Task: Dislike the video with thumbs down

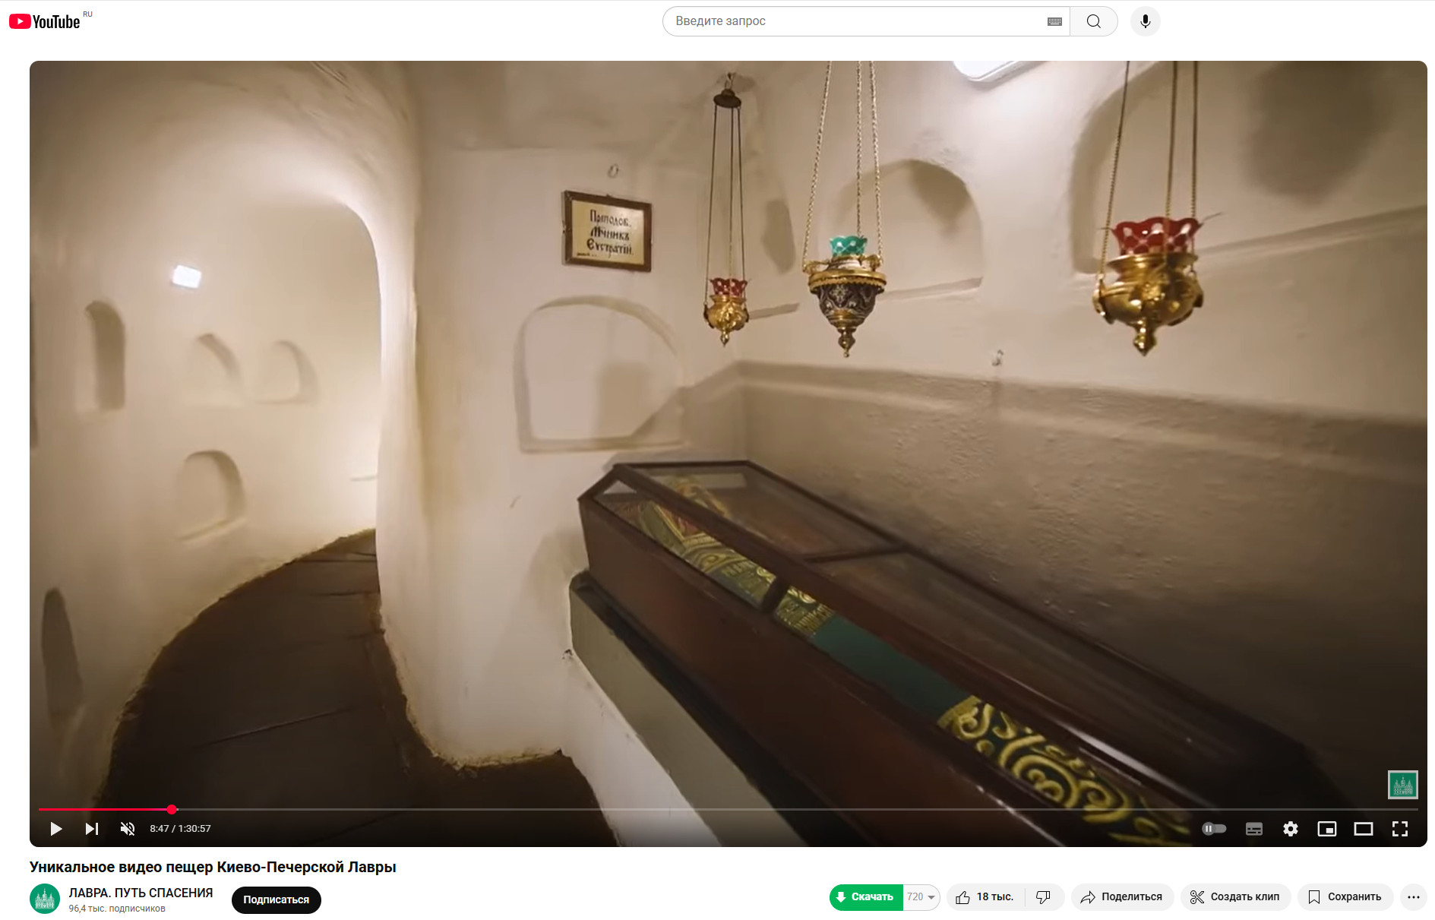Action: tap(1044, 897)
